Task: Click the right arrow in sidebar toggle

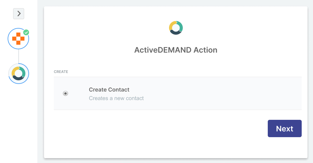Action: click(19, 13)
